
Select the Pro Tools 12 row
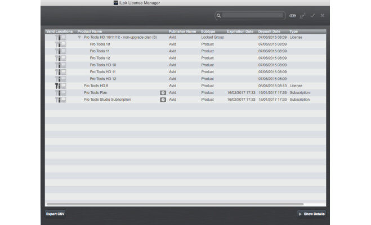[186, 58]
